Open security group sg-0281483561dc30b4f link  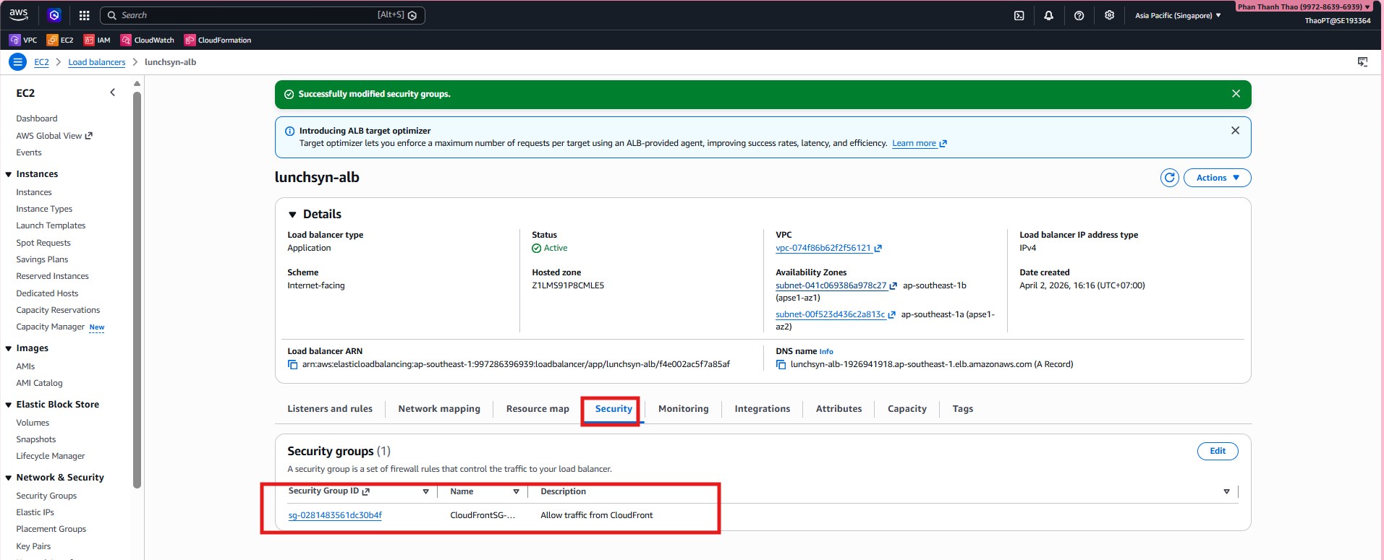[x=335, y=515]
